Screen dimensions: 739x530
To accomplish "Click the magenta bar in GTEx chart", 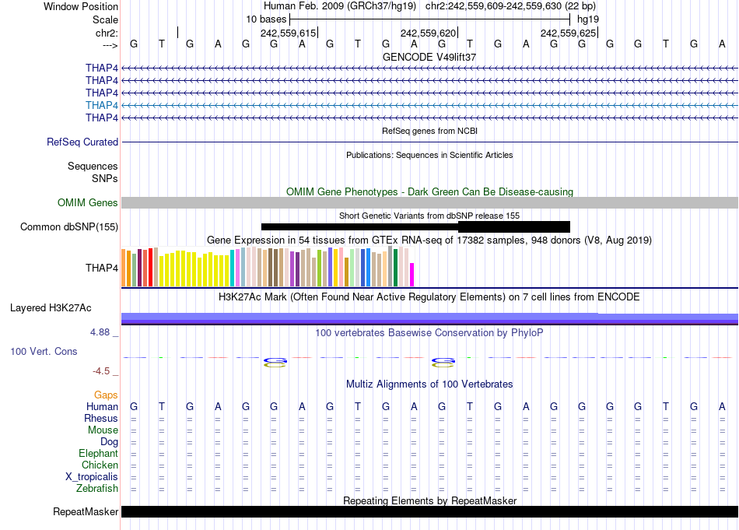I will tap(412, 275).
